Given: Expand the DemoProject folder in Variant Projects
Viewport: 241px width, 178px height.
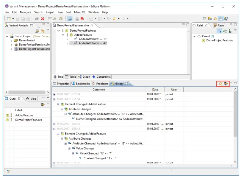Looking at the screenshot, I should coord(11,40).
